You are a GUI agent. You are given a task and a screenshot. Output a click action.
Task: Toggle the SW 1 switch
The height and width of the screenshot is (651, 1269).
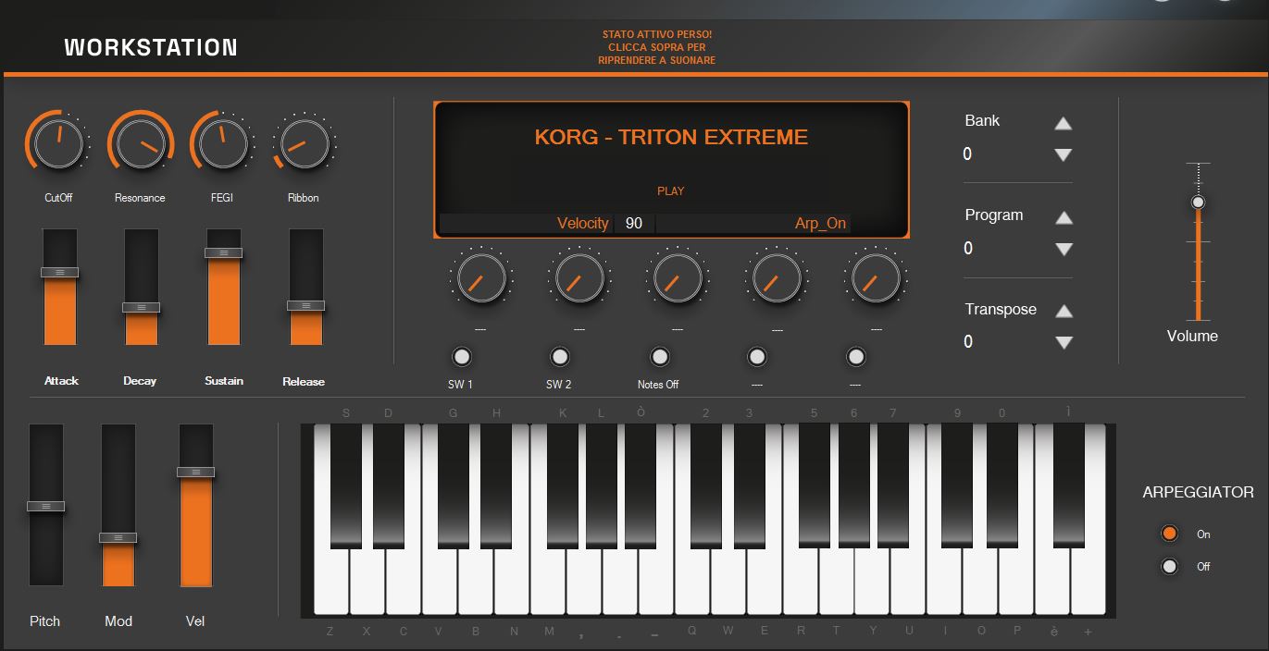[461, 356]
